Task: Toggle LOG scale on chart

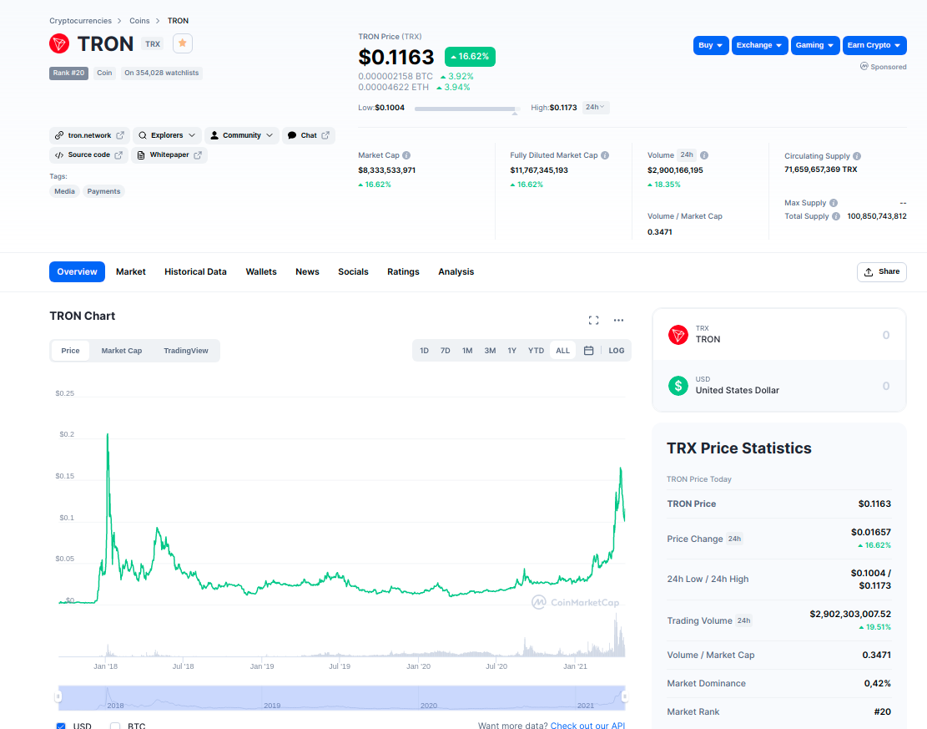Action: 616,351
